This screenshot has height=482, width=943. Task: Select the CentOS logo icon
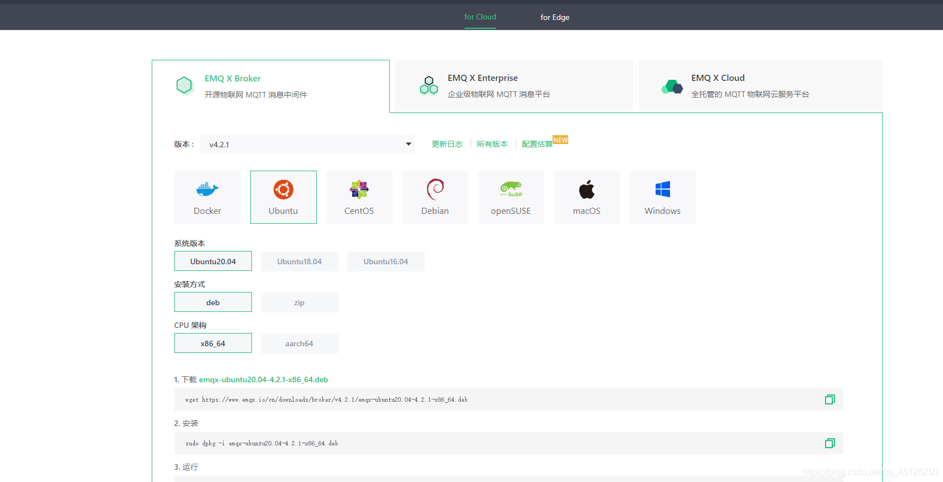(359, 189)
